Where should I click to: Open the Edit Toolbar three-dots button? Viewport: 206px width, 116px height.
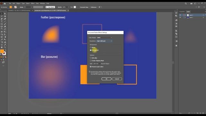[x=3, y=66]
